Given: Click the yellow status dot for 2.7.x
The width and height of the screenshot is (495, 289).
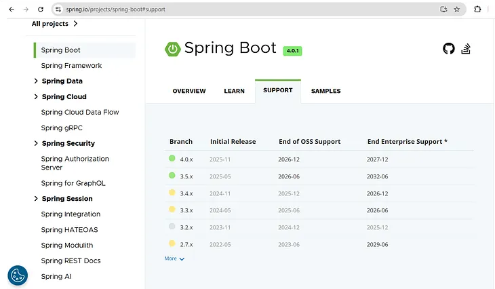Looking at the screenshot, I should 172,243.
